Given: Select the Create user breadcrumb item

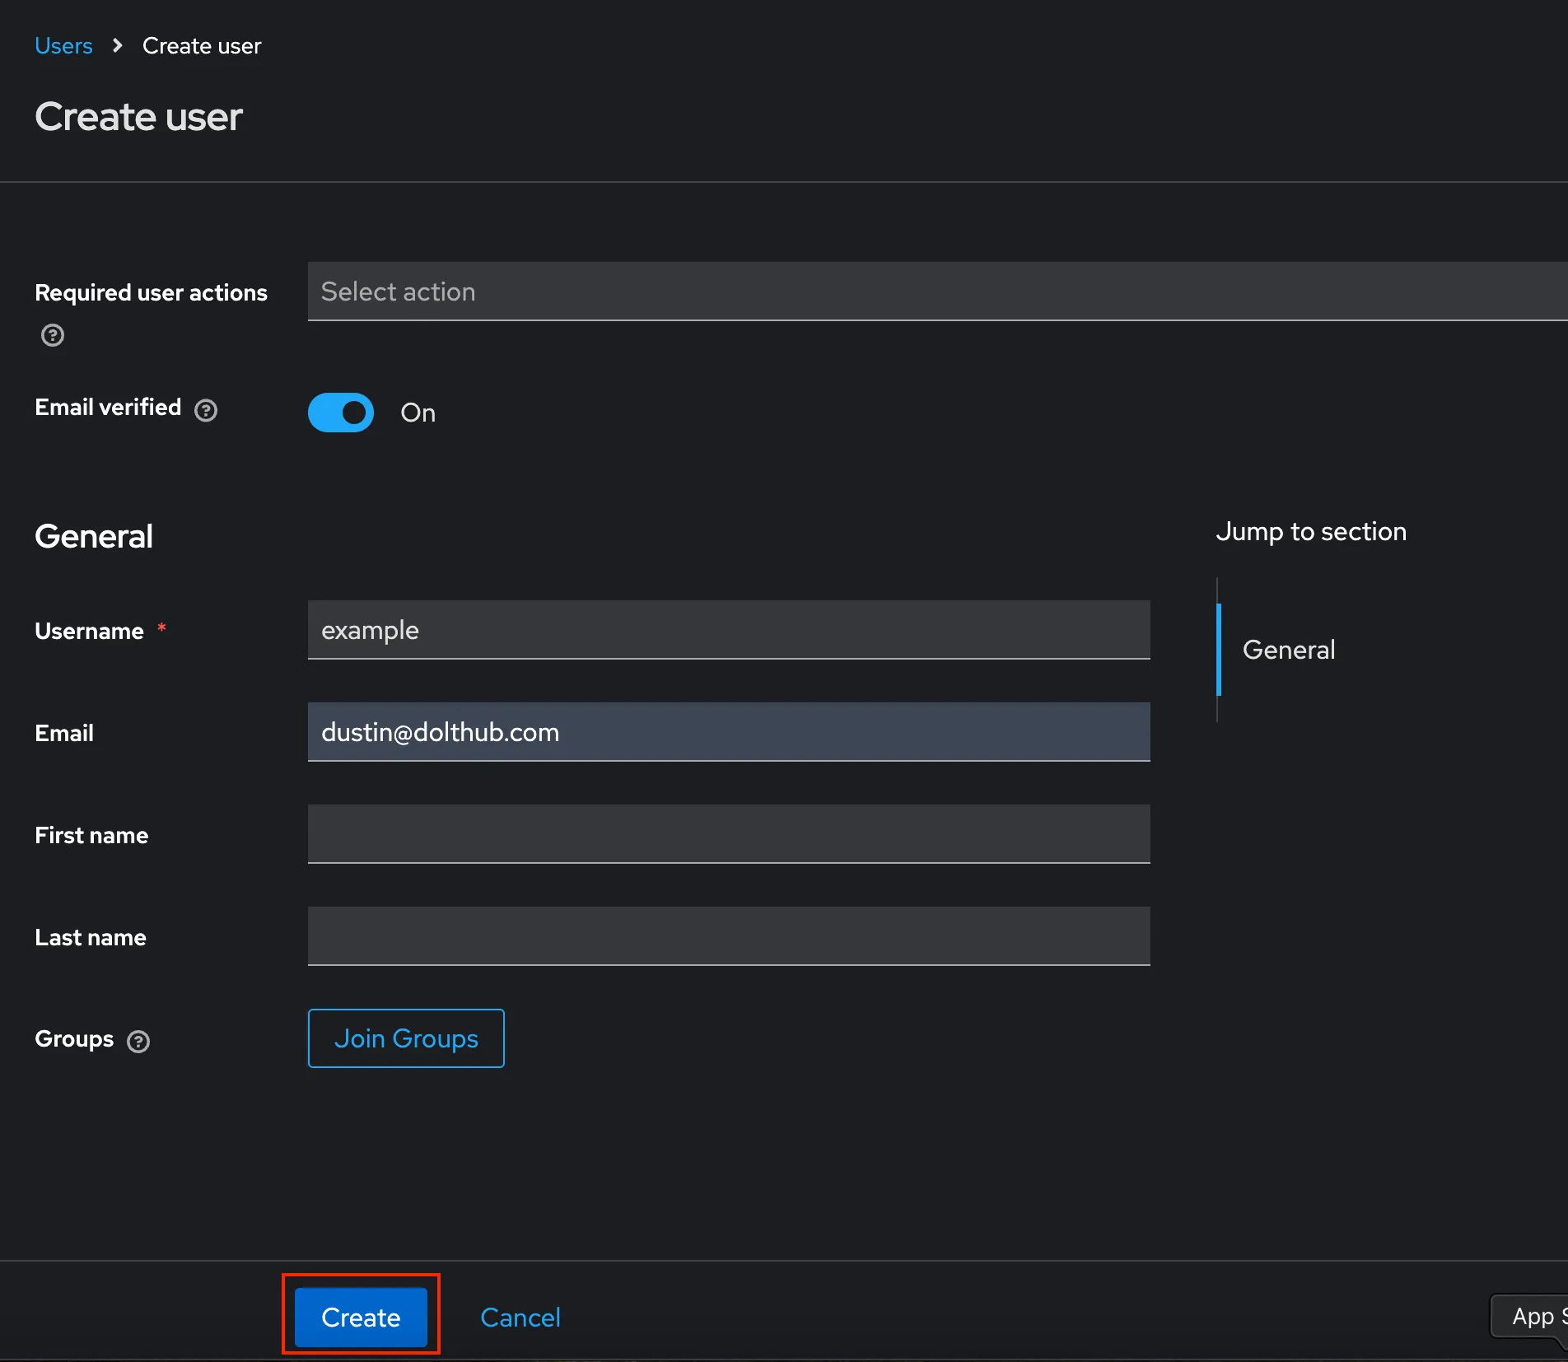Looking at the screenshot, I should tap(201, 46).
